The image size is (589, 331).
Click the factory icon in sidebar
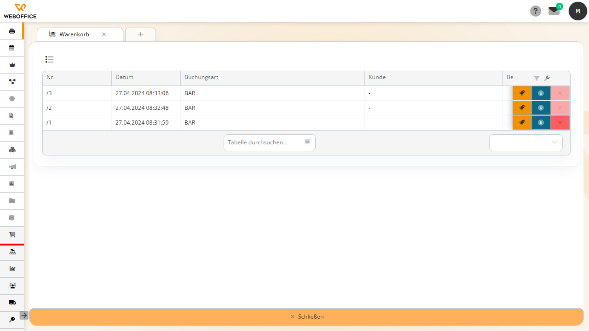(12, 268)
